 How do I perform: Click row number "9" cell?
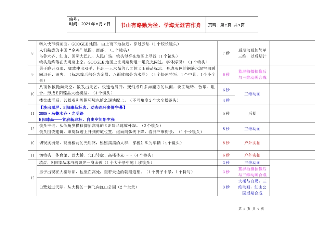[x=32, y=75]
